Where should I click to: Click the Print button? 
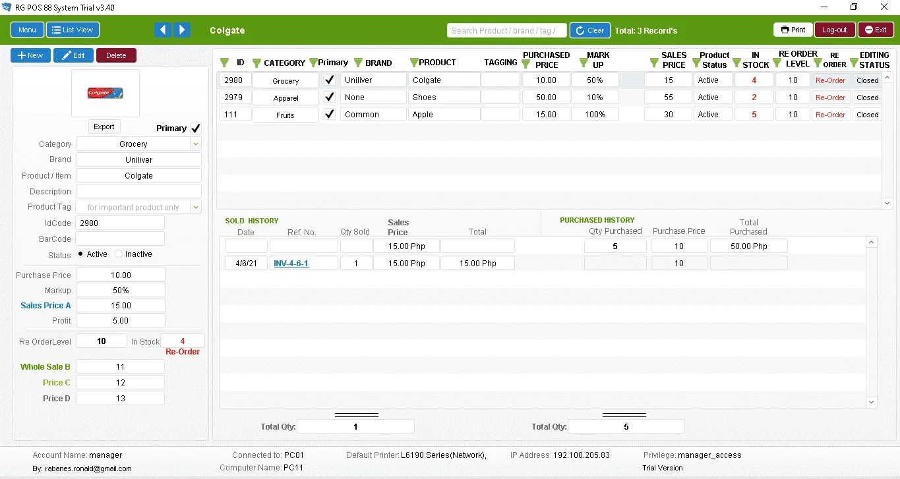pyautogui.click(x=793, y=30)
